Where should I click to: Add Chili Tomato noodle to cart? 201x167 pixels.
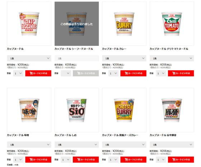181,73
